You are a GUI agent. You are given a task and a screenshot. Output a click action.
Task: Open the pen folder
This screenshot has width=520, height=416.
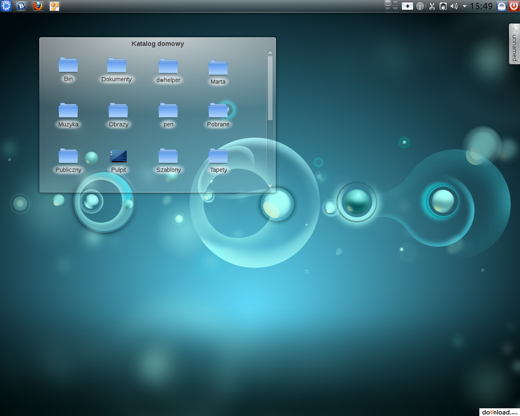pos(168,115)
